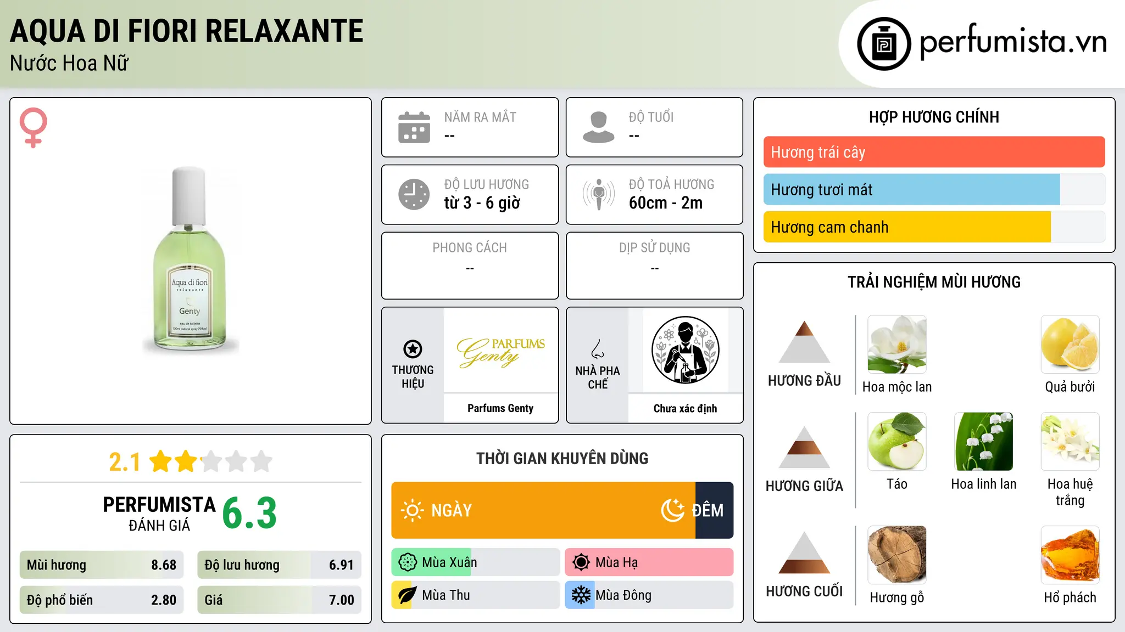This screenshot has height=632, width=1125.
Task: Click the Thời Gian Khuyên Dùng heading
Action: tap(562, 458)
